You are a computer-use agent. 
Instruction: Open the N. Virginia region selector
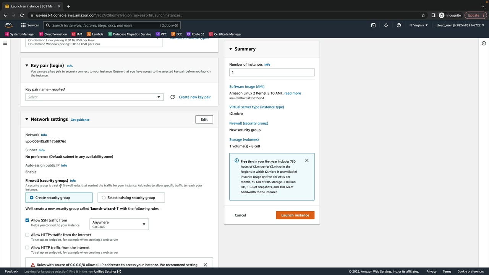[419, 25]
